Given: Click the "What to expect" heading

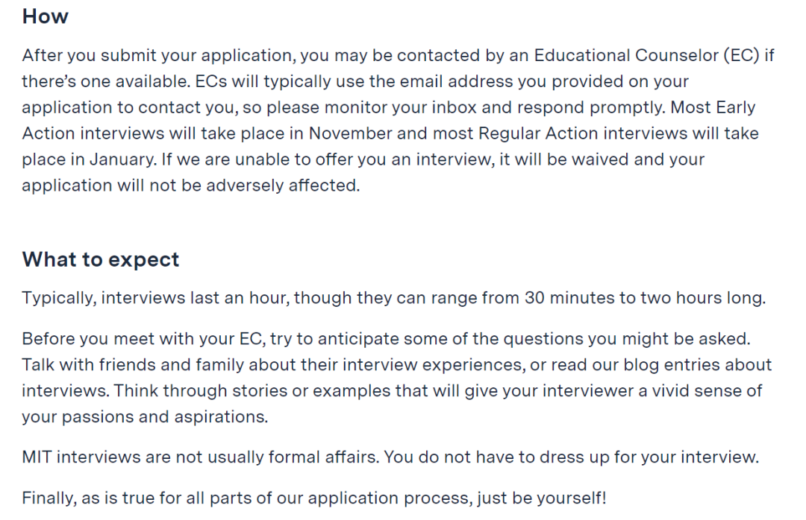Looking at the screenshot, I should point(101,259).
